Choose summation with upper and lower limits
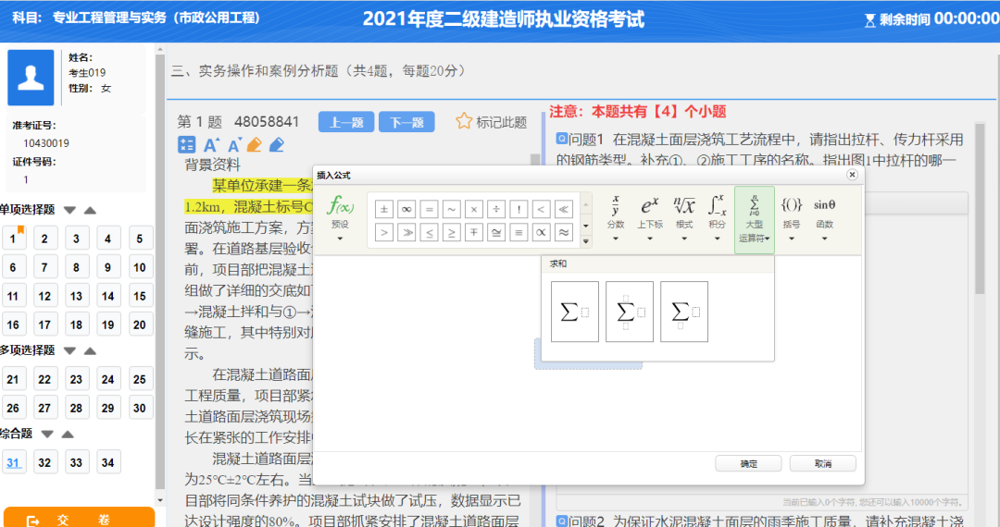The width and height of the screenshot is (1000, 527). click(630, 312)
